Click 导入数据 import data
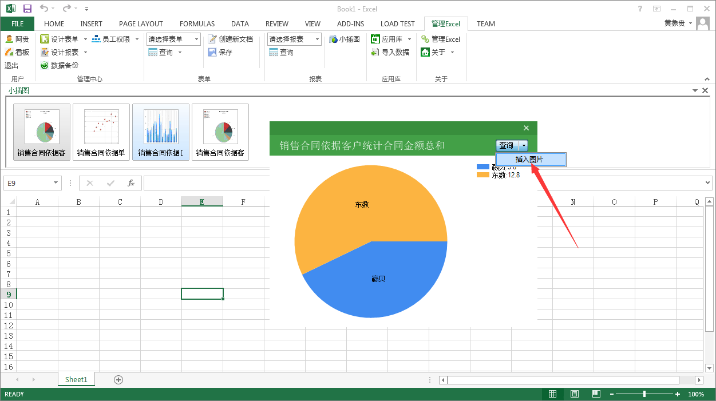The image size is (716, 401). pyautogui.click(x=390, y=52)
